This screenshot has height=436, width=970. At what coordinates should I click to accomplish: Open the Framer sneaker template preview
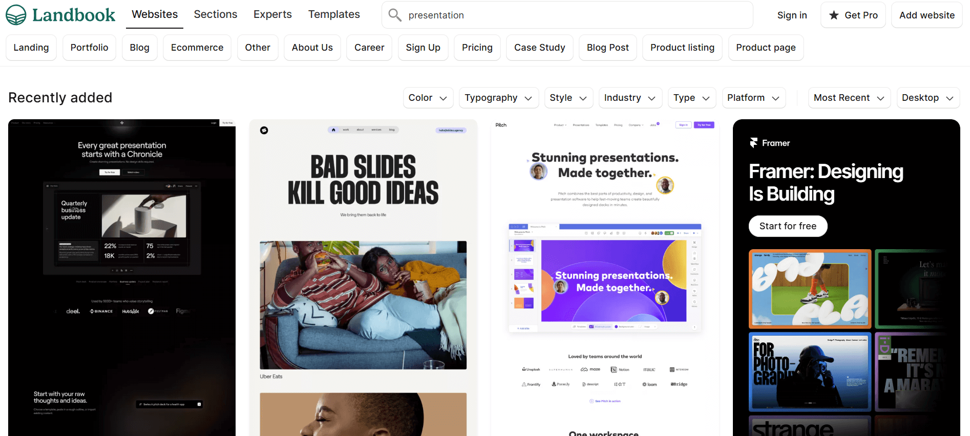[x=810, y=289]
